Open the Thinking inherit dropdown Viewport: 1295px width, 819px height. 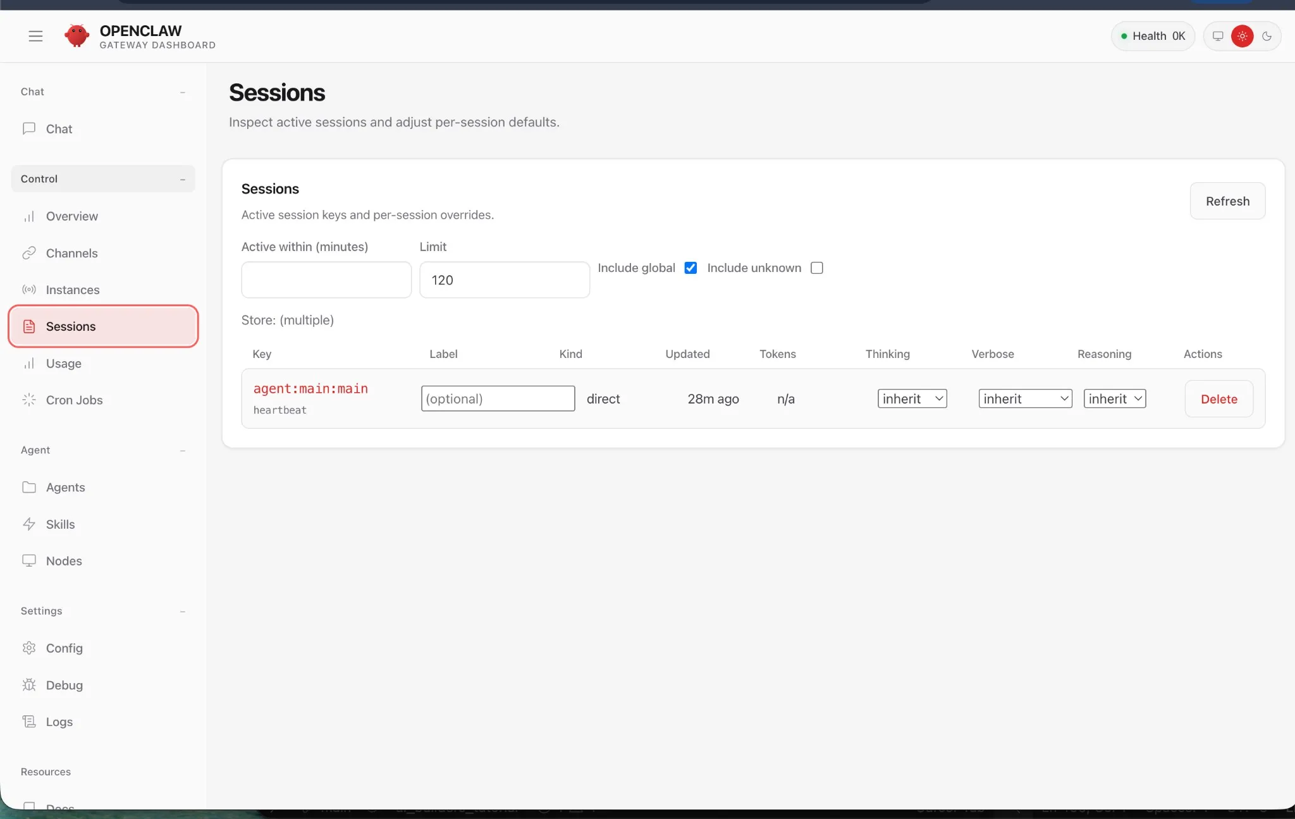(912, 398)
